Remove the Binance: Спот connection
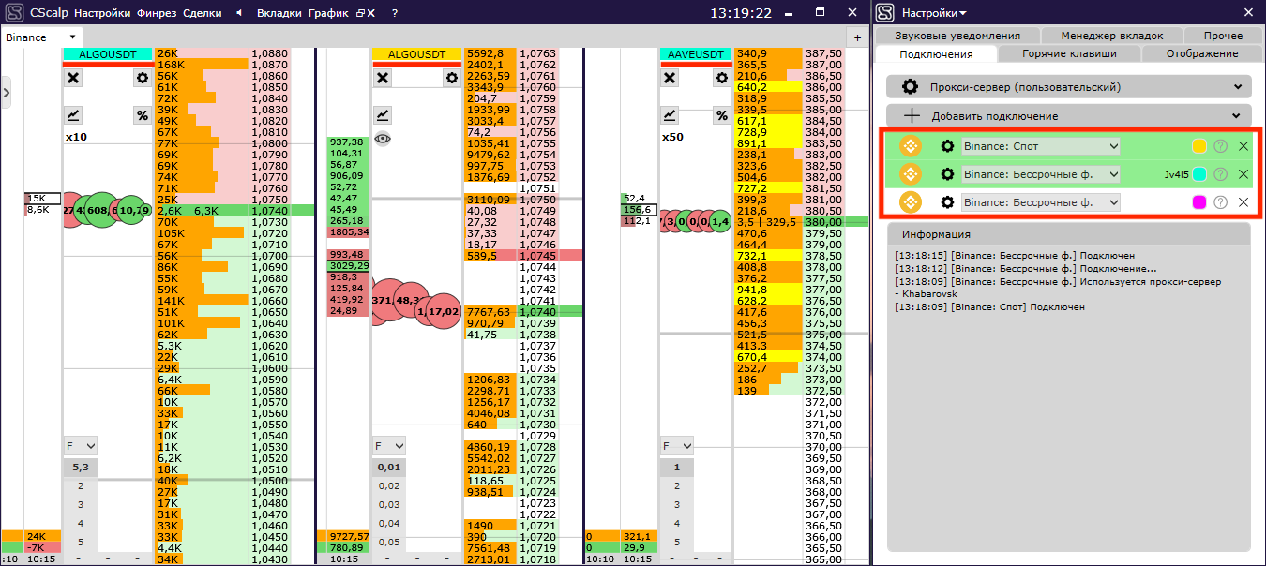Screen dimensions: 1266x566 [x=1243, y=146]
